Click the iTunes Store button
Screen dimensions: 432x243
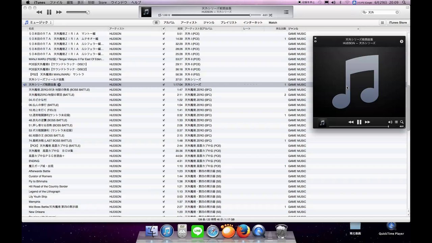(x=398, y=23)
